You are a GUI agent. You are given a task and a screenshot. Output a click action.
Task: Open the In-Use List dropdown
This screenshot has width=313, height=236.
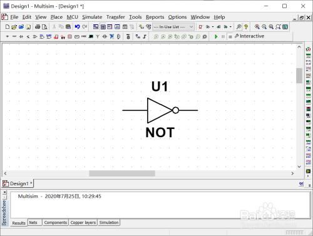173,27
